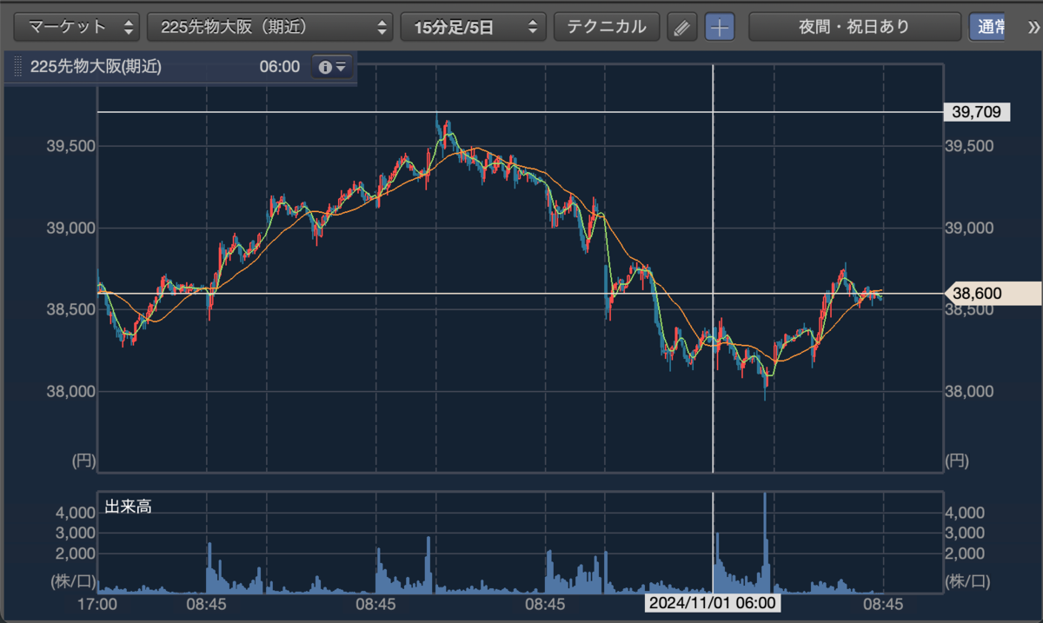Viewport: 1043px width, 623px height.
Task: Click the tallest volume bar spike
Action: [x=765, y=542]
